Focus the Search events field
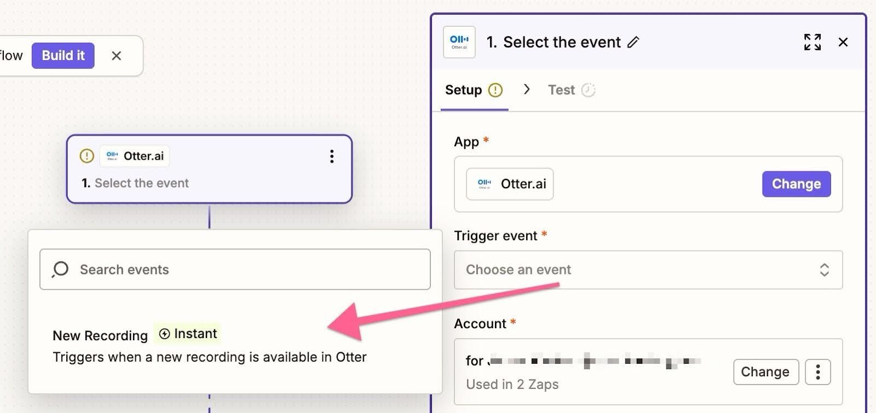The width and height of the screenshot is (876, 413). click(x=235, y=269)
